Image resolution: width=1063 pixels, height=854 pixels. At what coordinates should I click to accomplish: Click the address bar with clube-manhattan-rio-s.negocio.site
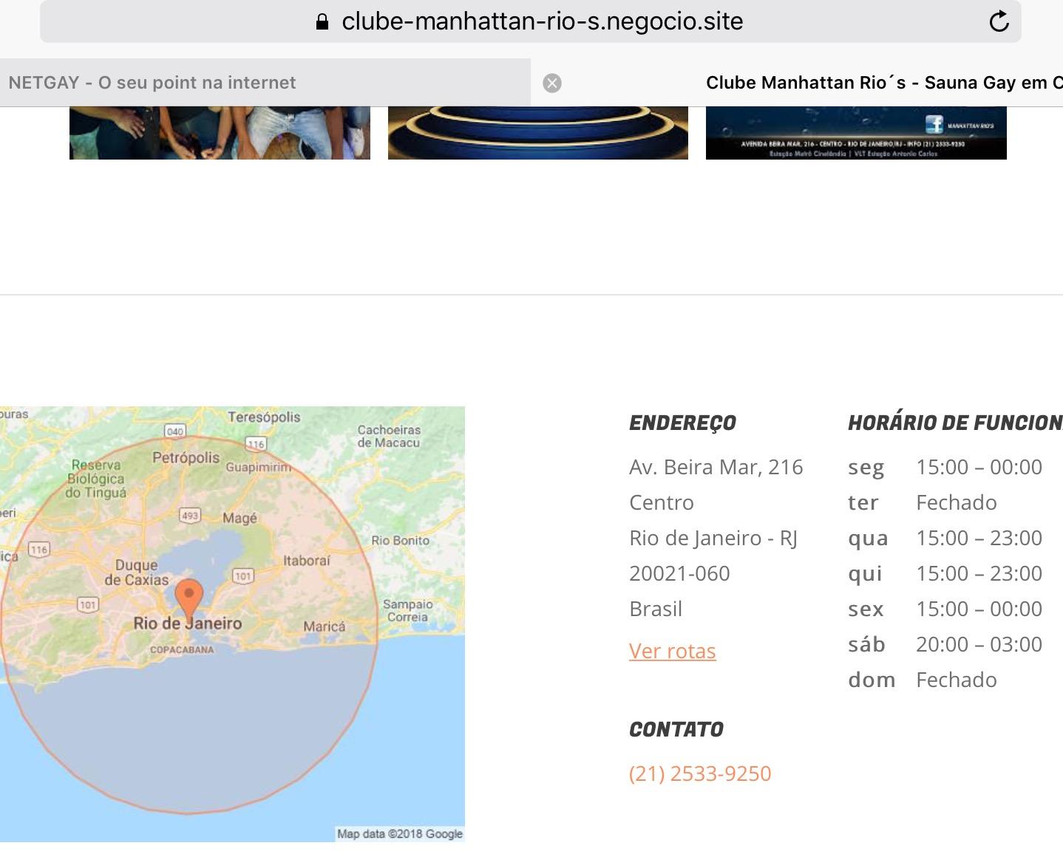[531, 21]
